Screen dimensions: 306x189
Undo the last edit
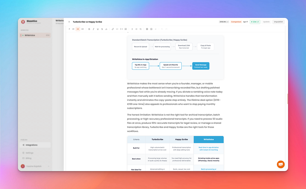pyautogui.click(x=162, y=29)
